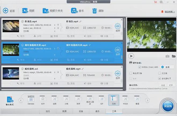The width and height of the screenshot is (177, 116).
Task: Reorder 酷炫猫咪.avi with its move arrows
Action: (122, 81)
